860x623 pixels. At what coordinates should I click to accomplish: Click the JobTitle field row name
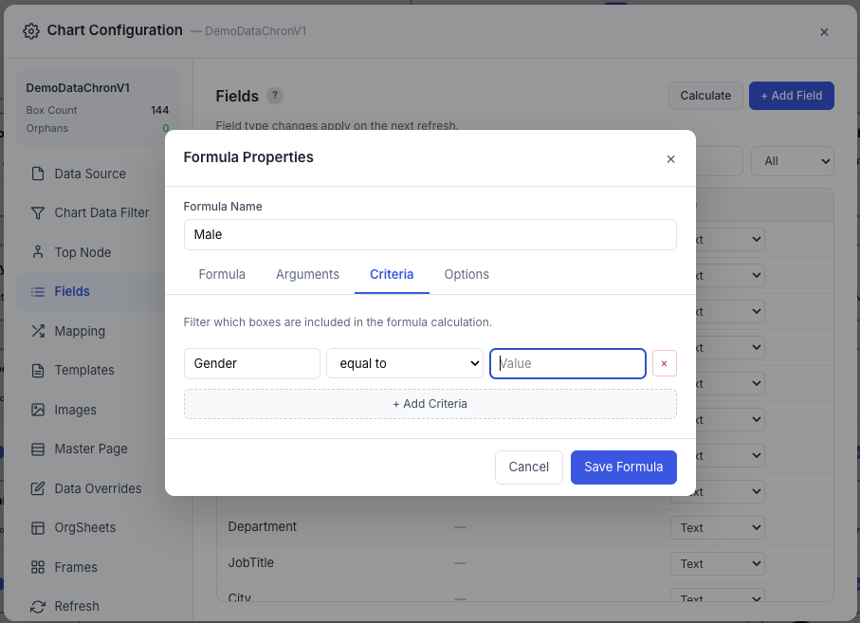(250, 562)
